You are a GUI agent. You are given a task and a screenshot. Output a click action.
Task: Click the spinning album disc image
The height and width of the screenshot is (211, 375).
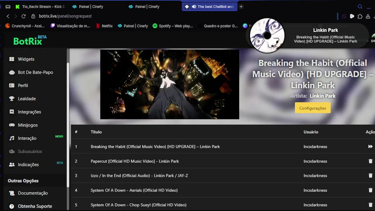267,35
